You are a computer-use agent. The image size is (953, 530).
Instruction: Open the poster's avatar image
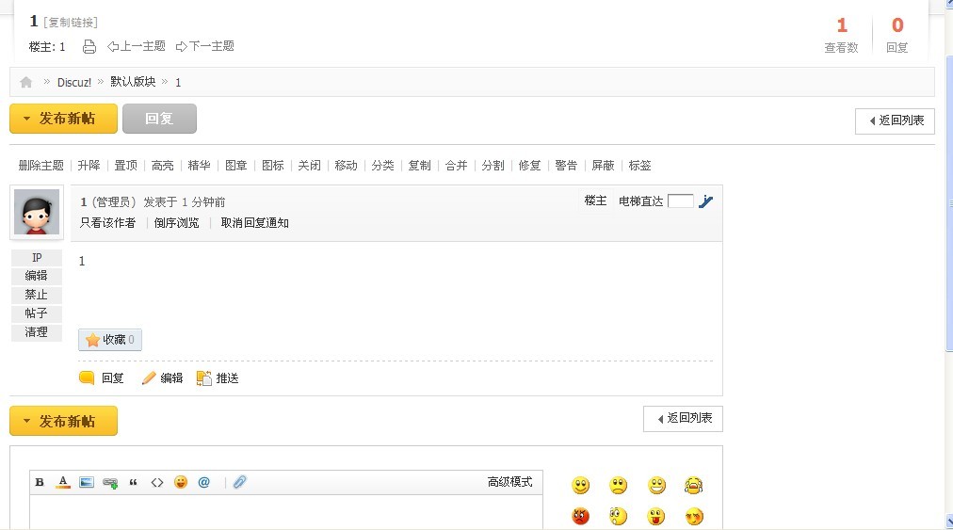tap(37, 212)
